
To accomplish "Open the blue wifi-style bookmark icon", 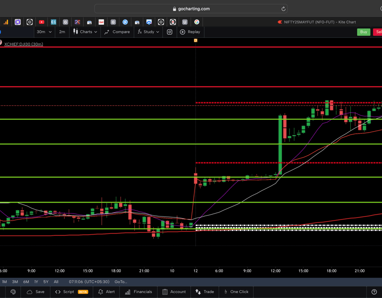I will (149, 22).
